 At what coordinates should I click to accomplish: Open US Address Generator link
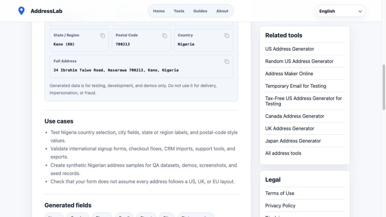click(290, 49)
